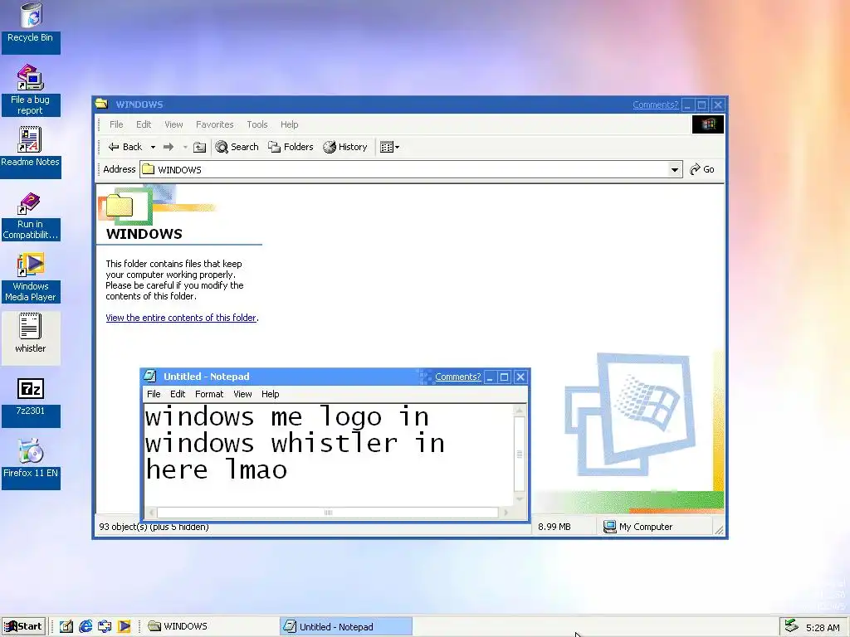This screenshot has height=637, width=850.
Task: Open the Back history dropdown arrow
Action: click(x=153, y=148)
